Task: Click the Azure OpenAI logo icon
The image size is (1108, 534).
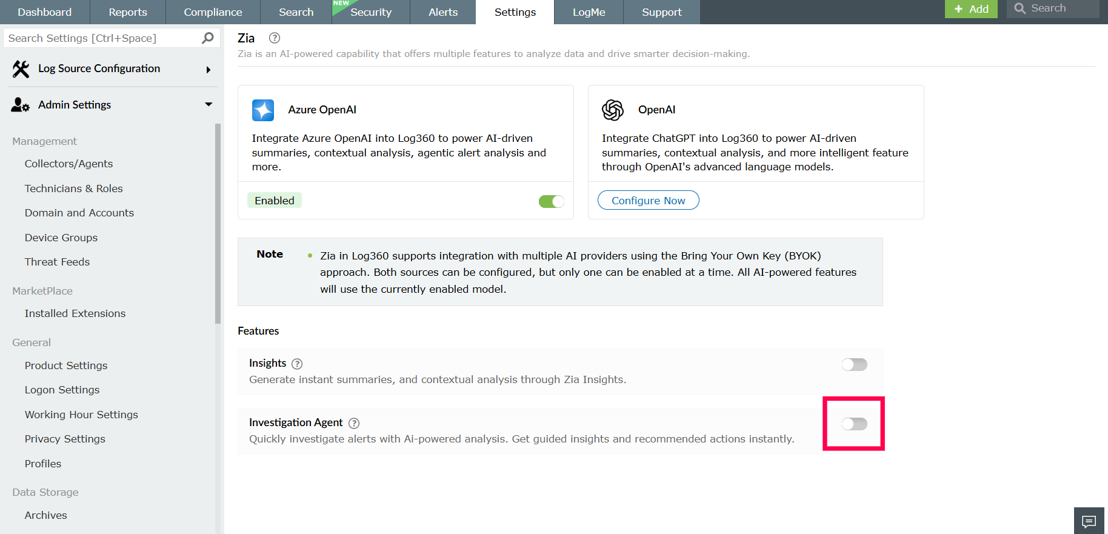Action: coord(263,110)
